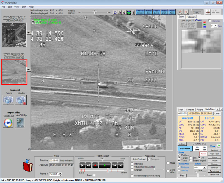224x183 pixels.
Task: Toggle White Hot / Black Hot checkbox
Action: tap(132, 166)
